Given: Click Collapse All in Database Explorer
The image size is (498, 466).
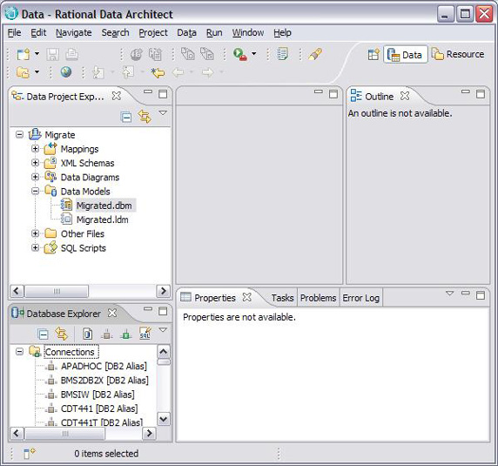Looking at the screenshot, I should (43, 334).
